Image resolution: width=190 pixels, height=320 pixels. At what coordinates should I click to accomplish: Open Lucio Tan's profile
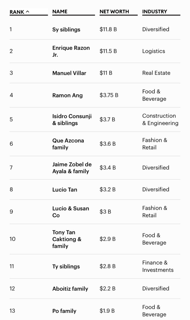[x=65, y=190]
